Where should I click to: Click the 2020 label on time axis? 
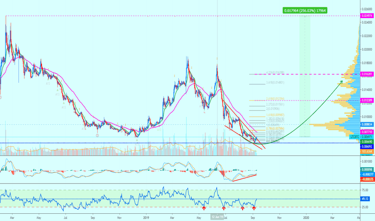[x=306, y=218]
